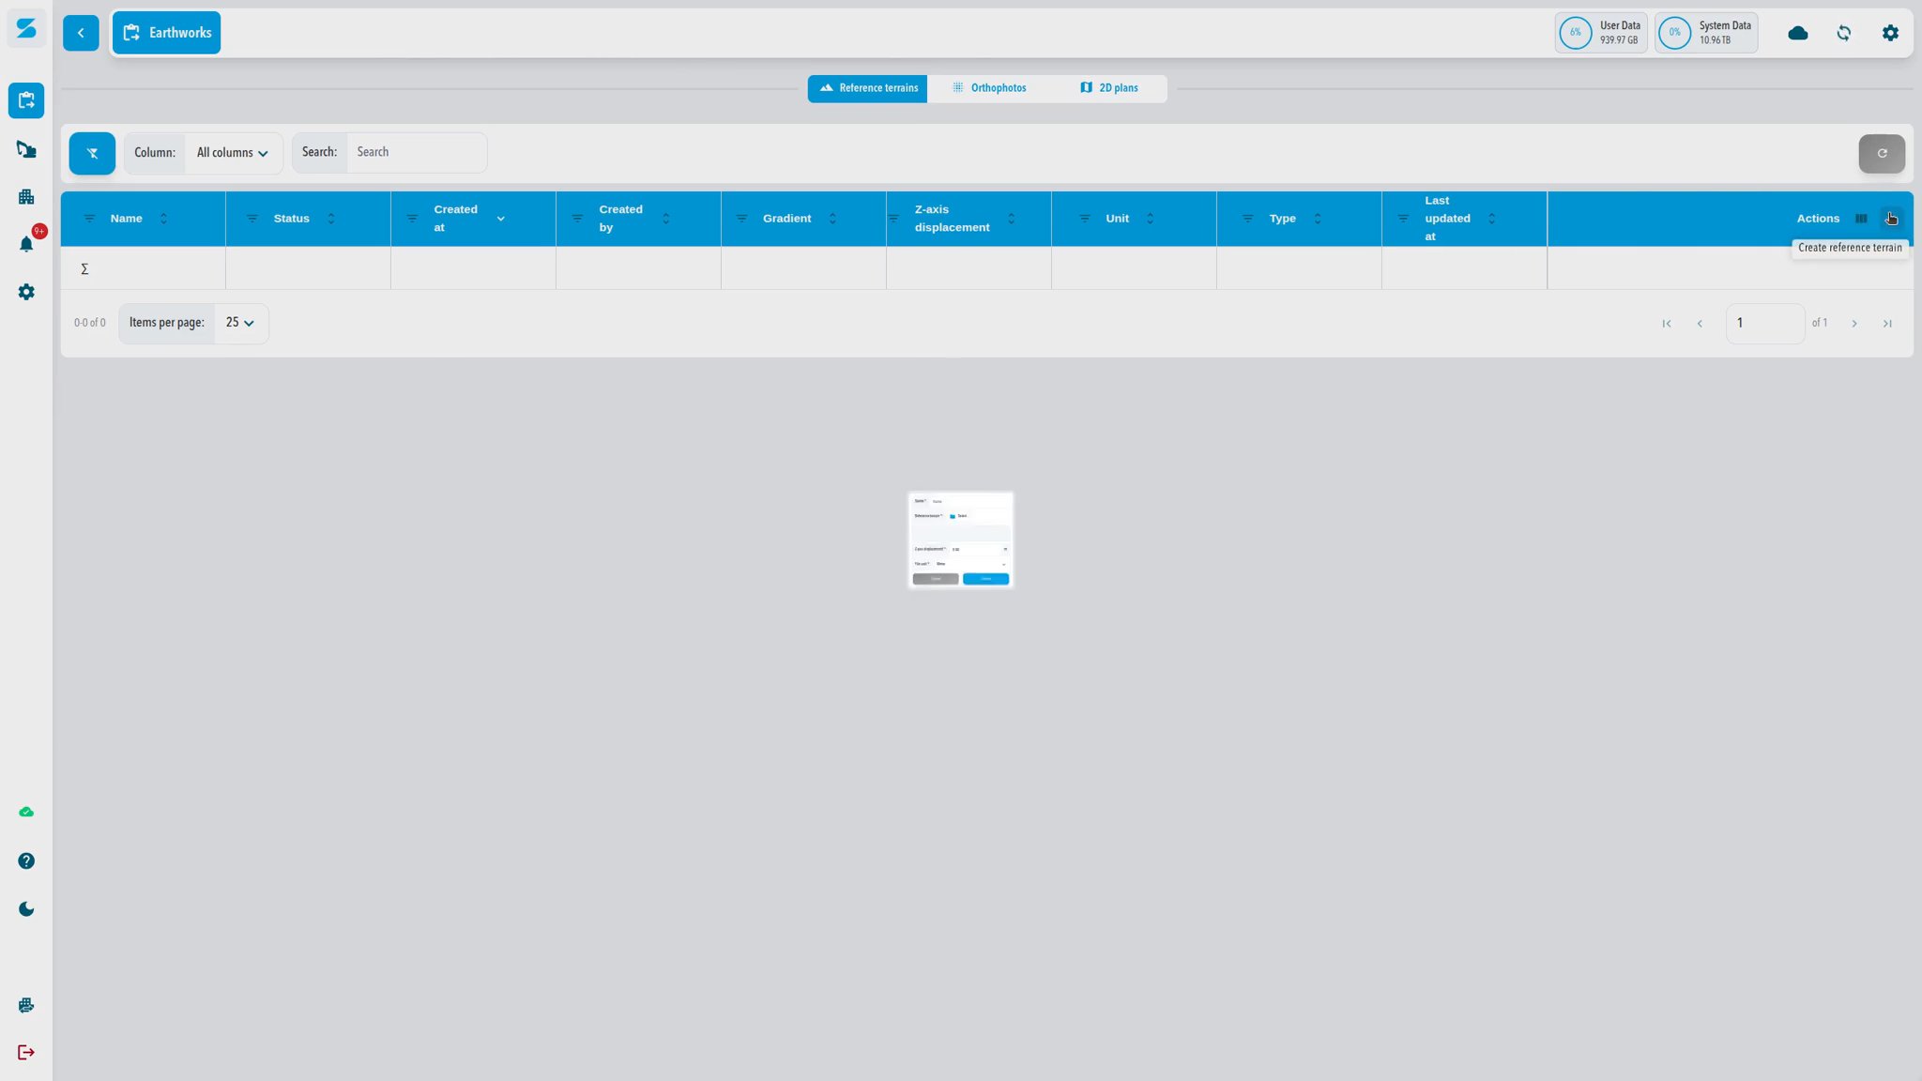Click the create reference terrain icon
Image resolution: width=1922 pixels, height=1081 pixels.
point(1890,219)
